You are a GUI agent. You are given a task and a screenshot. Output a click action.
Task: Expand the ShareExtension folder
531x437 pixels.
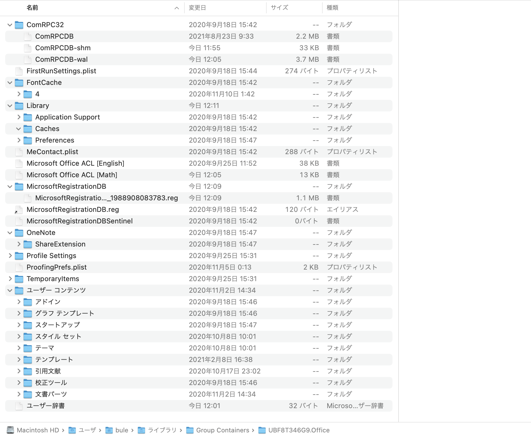coord(18,244)
